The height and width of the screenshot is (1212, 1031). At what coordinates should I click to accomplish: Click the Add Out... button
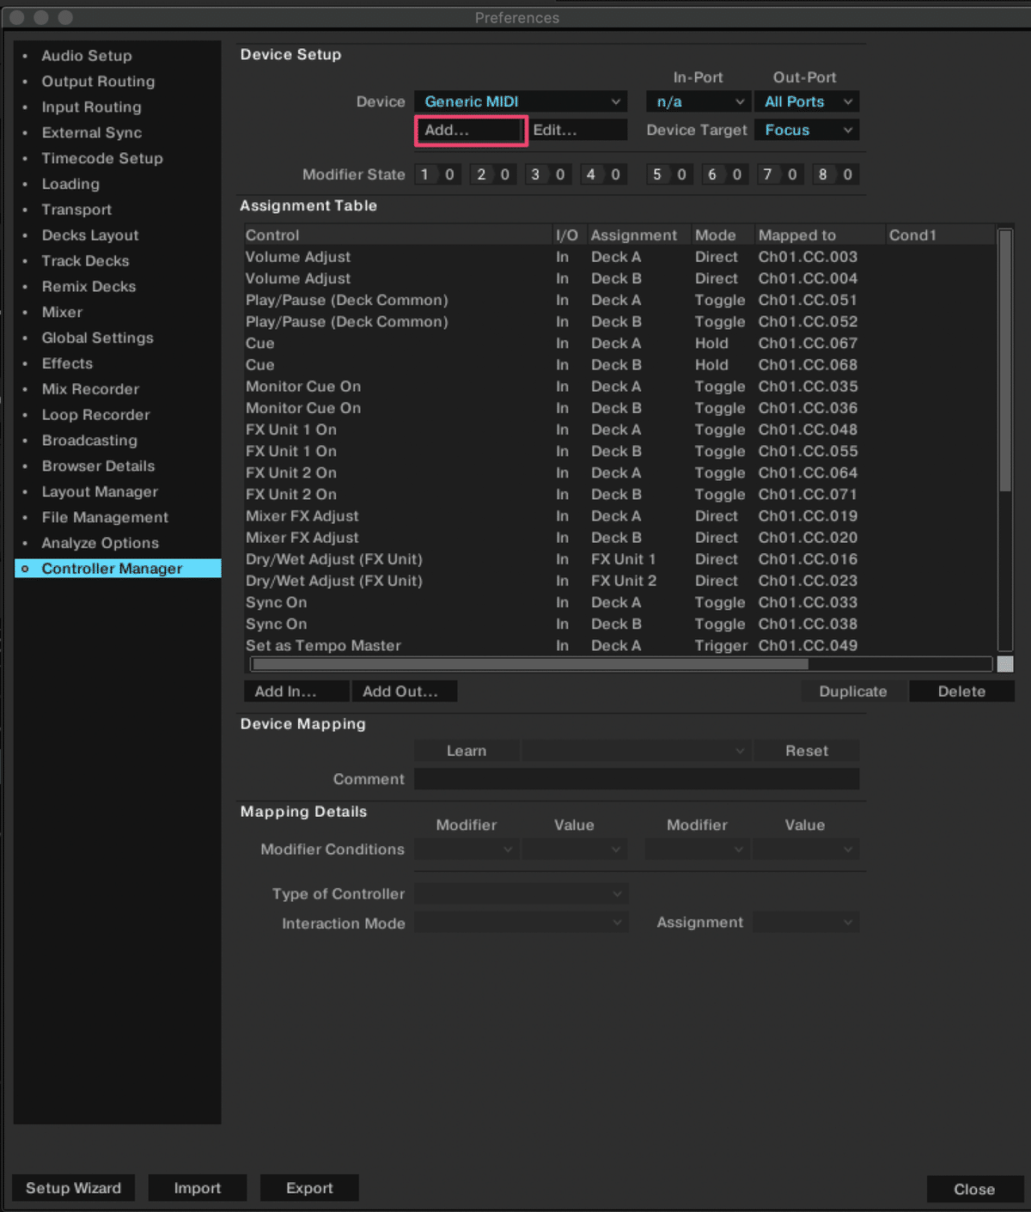pos(404,691)
